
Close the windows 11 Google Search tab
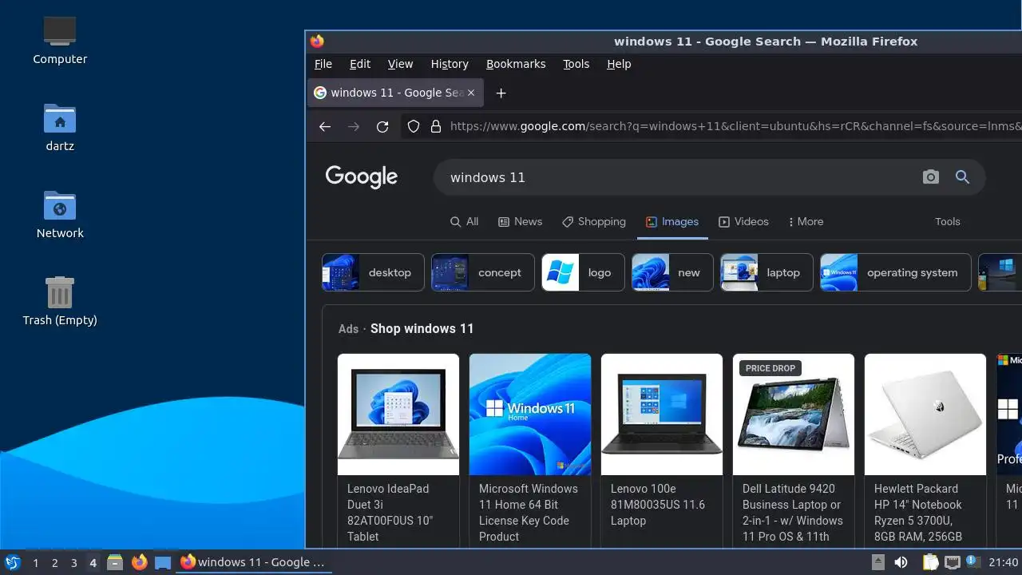[x=471, y=93]
